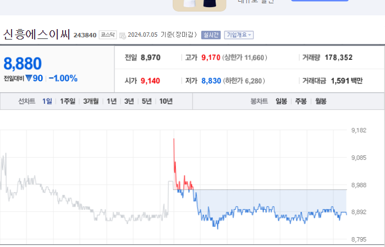The height and width of the screenshot is (247, 385).
Task: Select the 1주일 line chart tab
Action: pyautogui.click(x=68, y=101)
